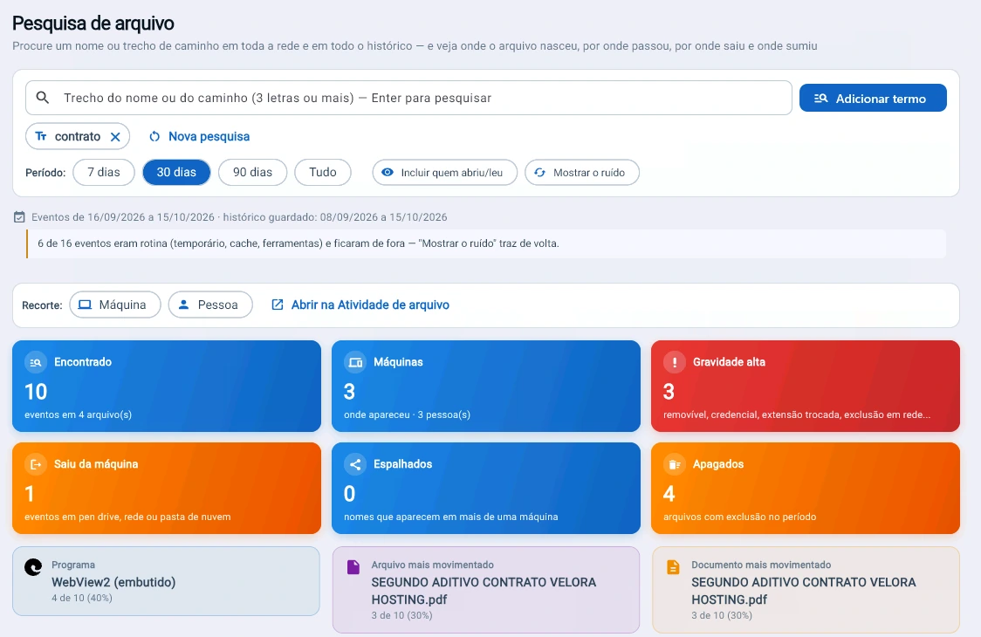Click the "4 de 10 (40%)" value

point(82,599)
